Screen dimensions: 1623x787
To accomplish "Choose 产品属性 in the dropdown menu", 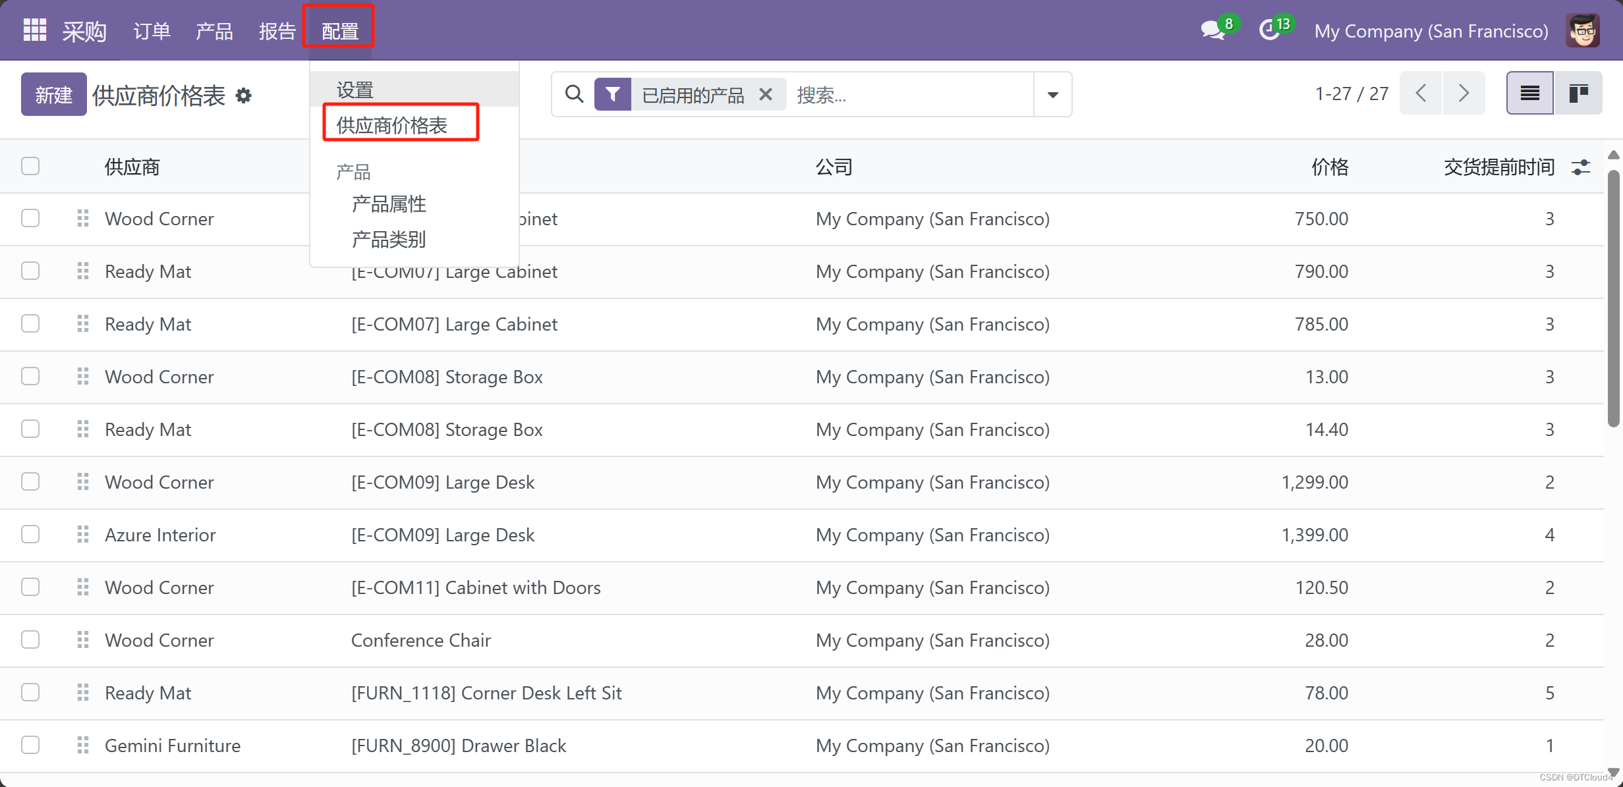I will coord(389,204).
